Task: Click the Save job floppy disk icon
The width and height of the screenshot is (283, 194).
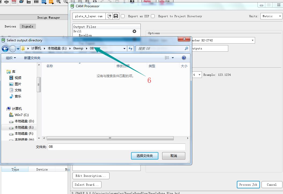Action: [116, 16]
